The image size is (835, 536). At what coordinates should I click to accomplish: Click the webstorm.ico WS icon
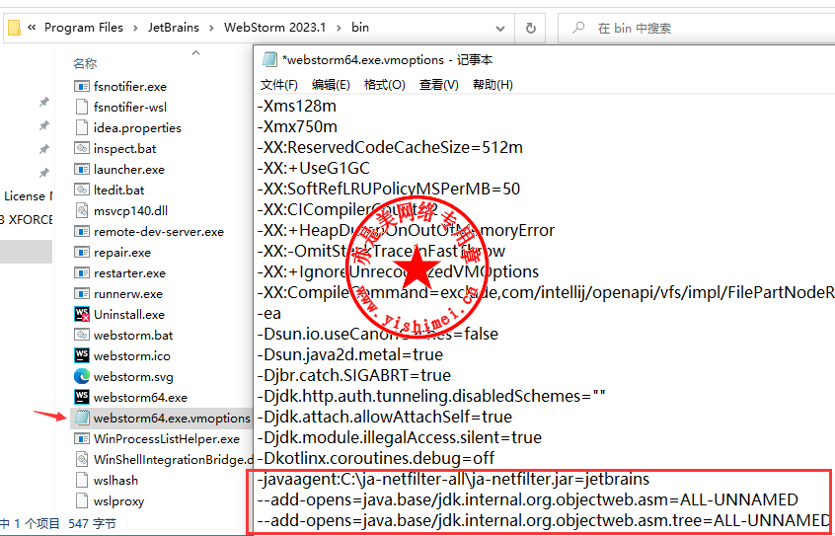pos(82,355)
